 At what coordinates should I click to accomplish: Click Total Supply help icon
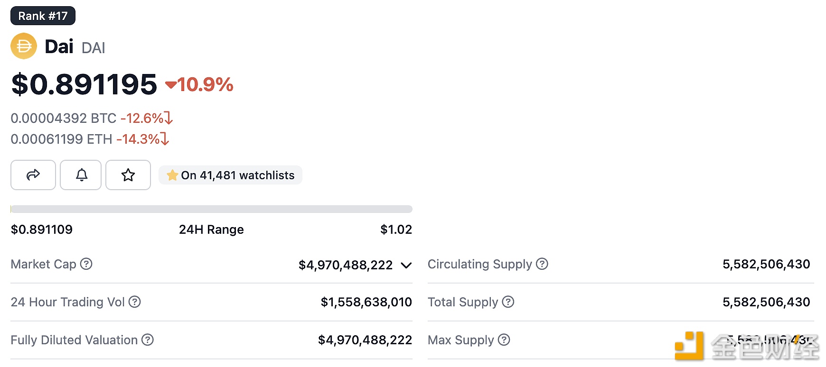pos(508,302)
